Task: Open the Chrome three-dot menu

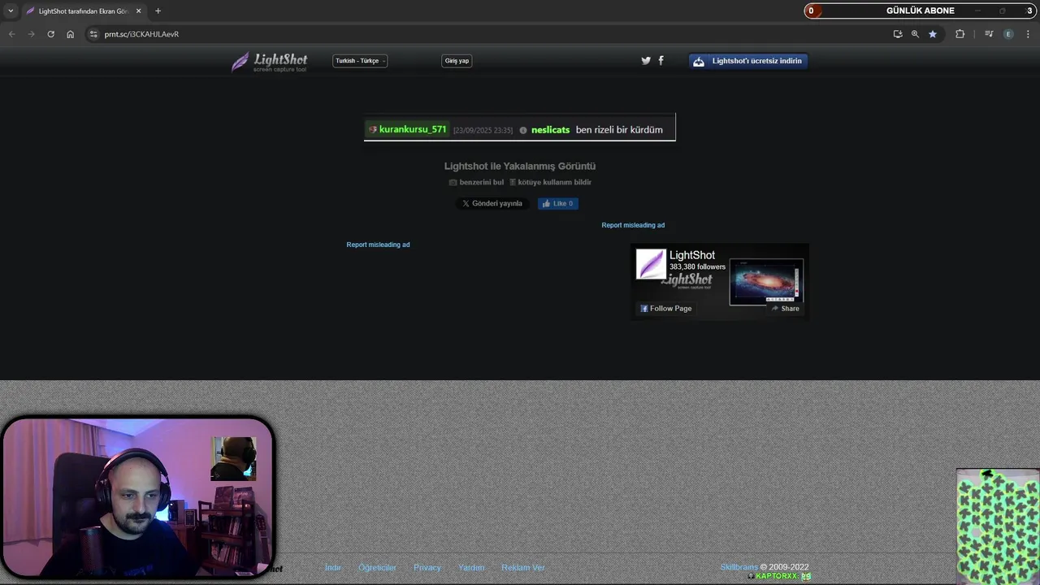Action: [x=1029, y=34]
